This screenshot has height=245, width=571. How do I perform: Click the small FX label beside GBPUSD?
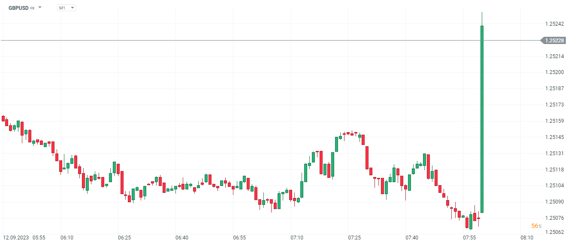pos(32,8)
